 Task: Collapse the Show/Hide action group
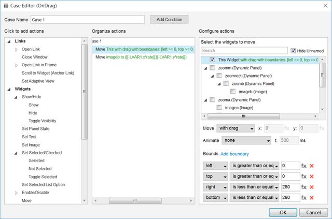point(16,97)
